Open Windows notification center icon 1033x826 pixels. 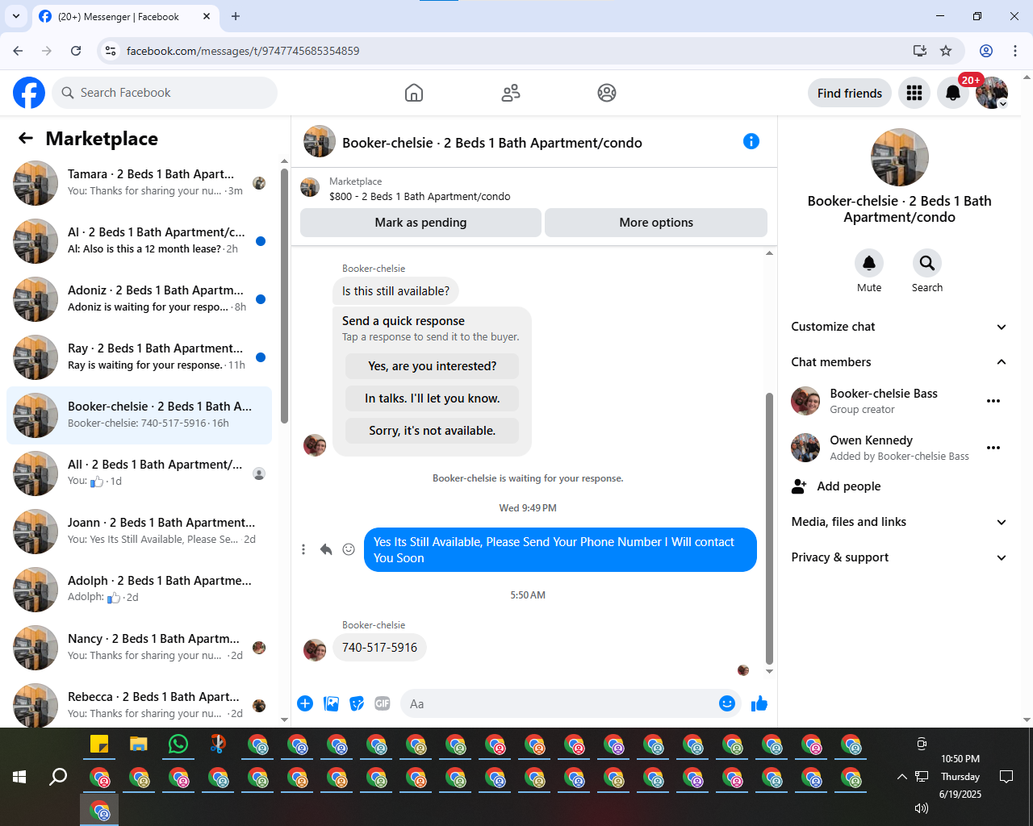(x=1006, y=777)
